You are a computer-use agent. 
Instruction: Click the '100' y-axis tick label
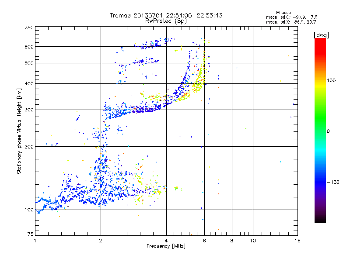click(x=29, y=210)
